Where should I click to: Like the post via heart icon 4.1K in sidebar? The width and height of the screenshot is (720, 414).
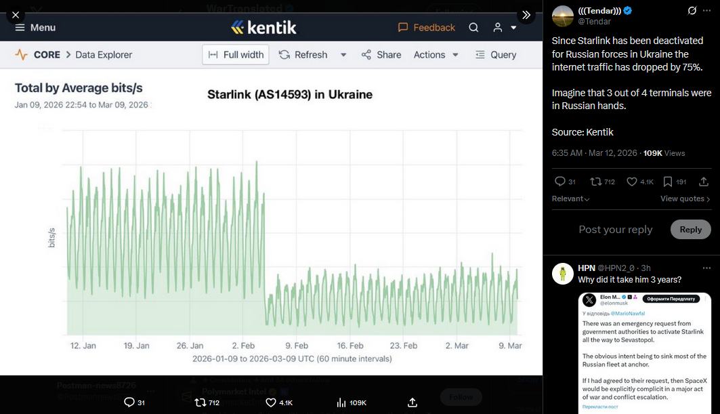(x=632, y=182)
